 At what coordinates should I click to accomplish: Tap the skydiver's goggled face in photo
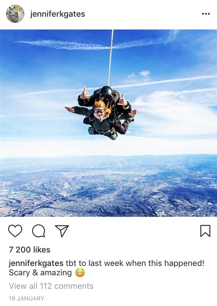pyautogui.click(x=99, y=113)
